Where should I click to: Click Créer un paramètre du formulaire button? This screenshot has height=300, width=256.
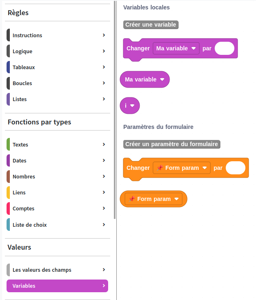(172, 144)
